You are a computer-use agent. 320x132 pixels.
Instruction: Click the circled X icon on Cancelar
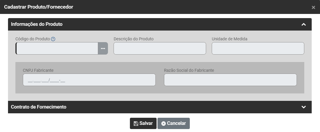point(163,123)
